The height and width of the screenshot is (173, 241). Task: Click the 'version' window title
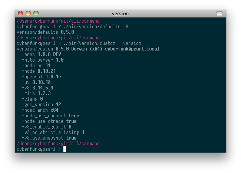120,13
